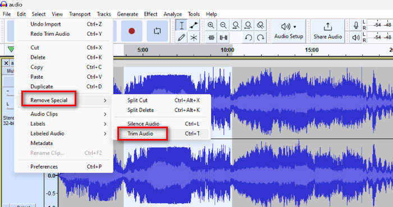The width and height of the screenshot is (393, 207).
Task: Click the 10:00 mark on timeline ruler
Action: pos(227,50)
